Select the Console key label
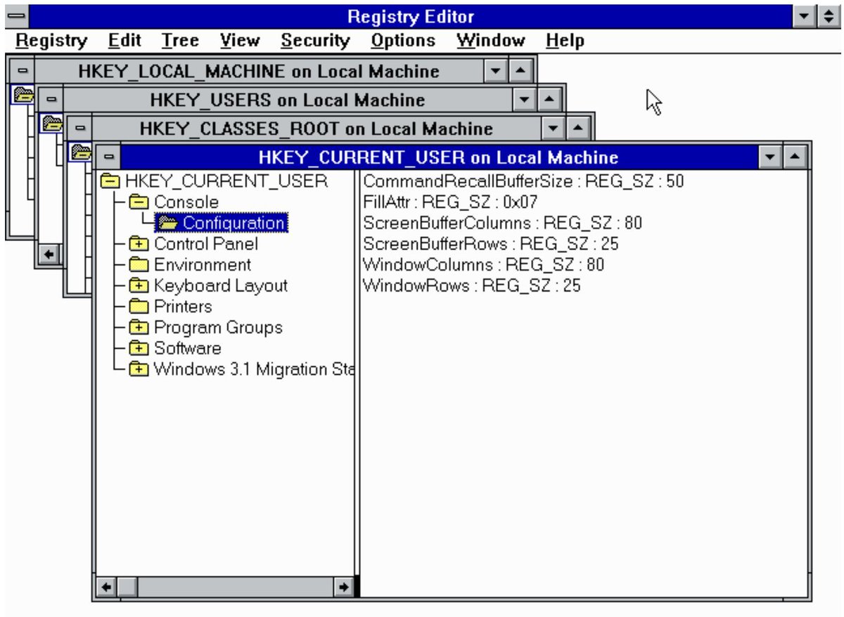This screenshot has height=617, width=844. [x=186, y=202]
